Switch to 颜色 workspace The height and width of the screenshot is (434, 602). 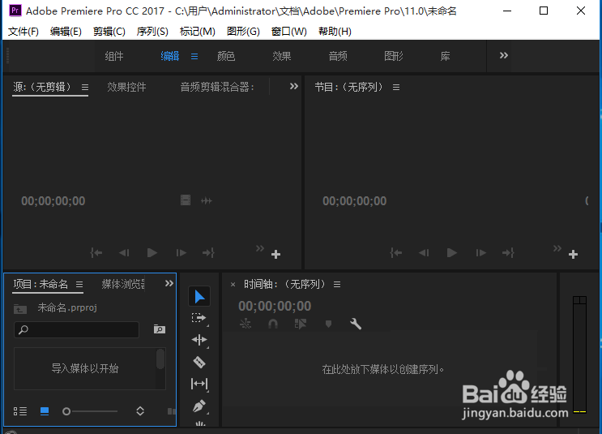coord(226,56)
